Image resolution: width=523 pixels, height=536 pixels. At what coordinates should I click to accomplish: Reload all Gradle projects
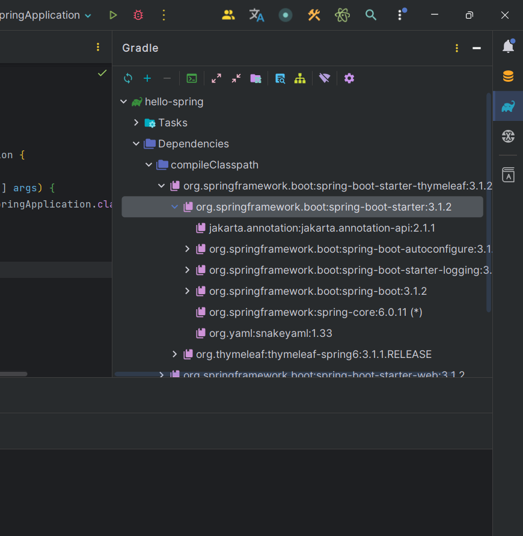point(128,78)
